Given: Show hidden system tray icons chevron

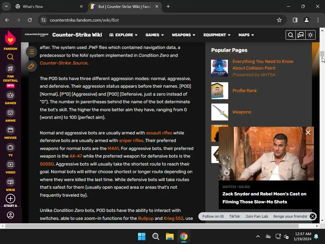Looking at the screenshot, I should pyautogui.click(x=258, y=236).
